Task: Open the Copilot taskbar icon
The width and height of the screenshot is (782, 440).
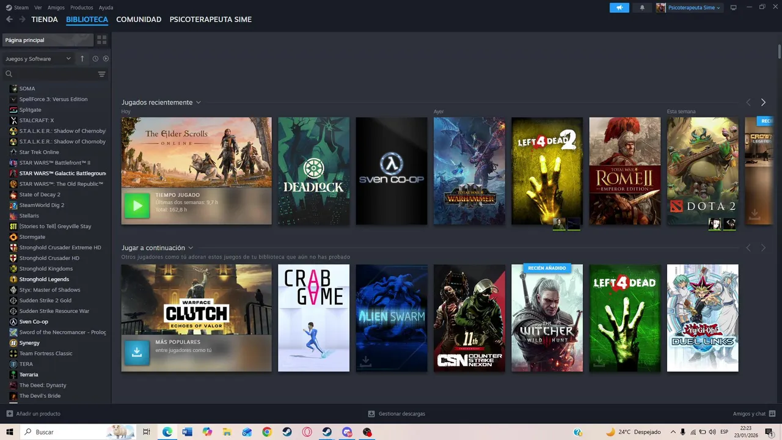Action: (x=207, y=432)
